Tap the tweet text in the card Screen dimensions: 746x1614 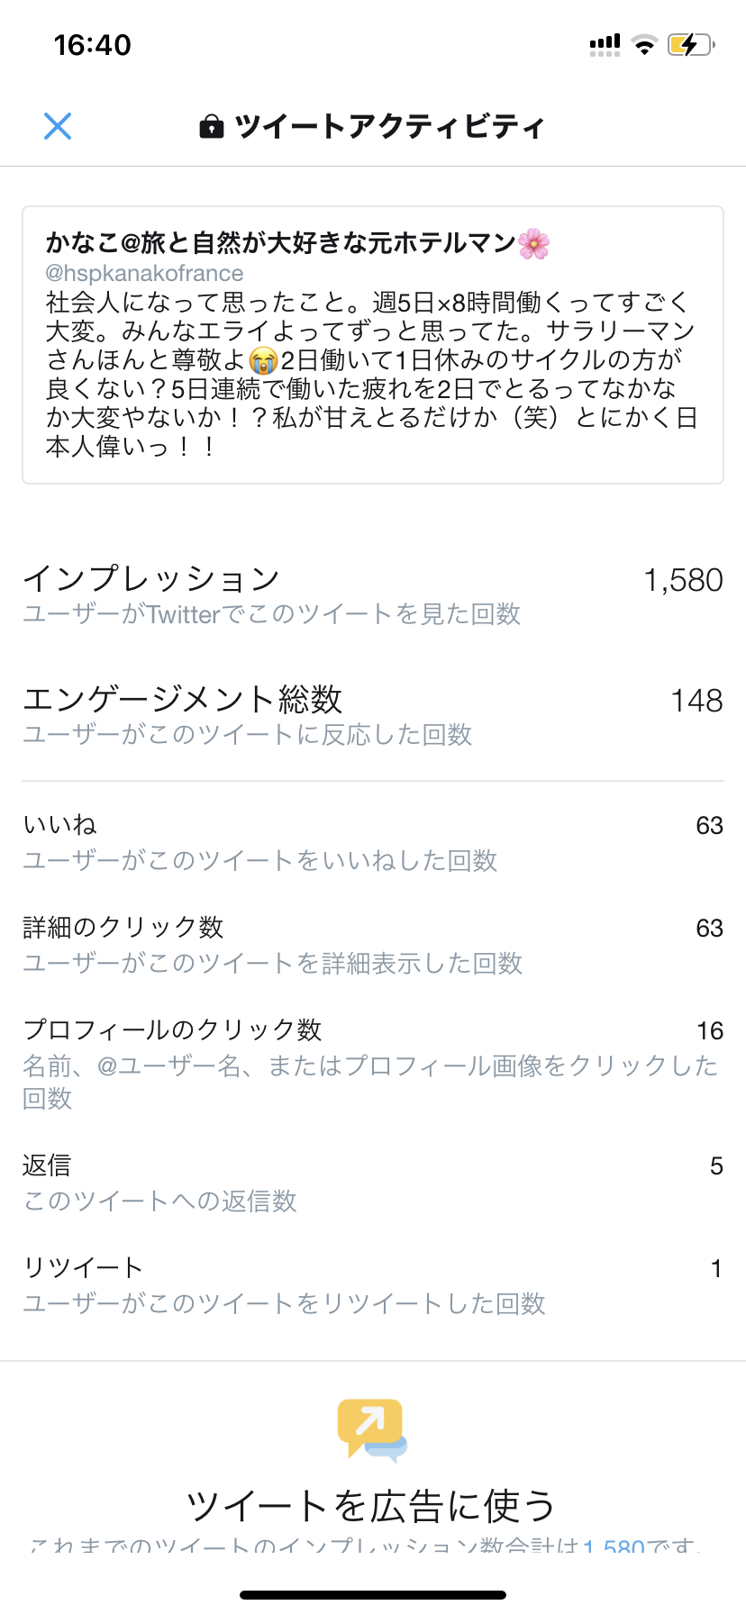tap(371, 374)
